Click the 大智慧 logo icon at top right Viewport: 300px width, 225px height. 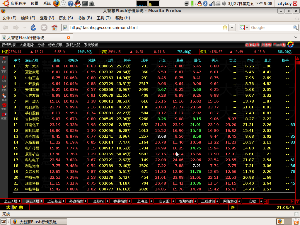pyautogui.click(x=290, y=45)
